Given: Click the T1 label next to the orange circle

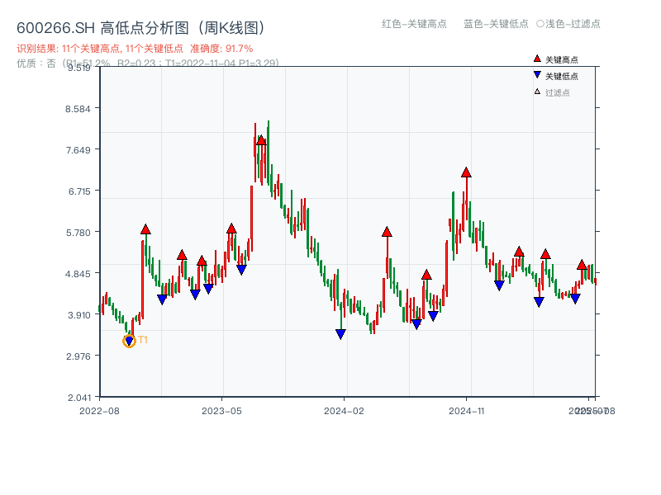Looking at the screenshot, I should [x=142, y=338].
